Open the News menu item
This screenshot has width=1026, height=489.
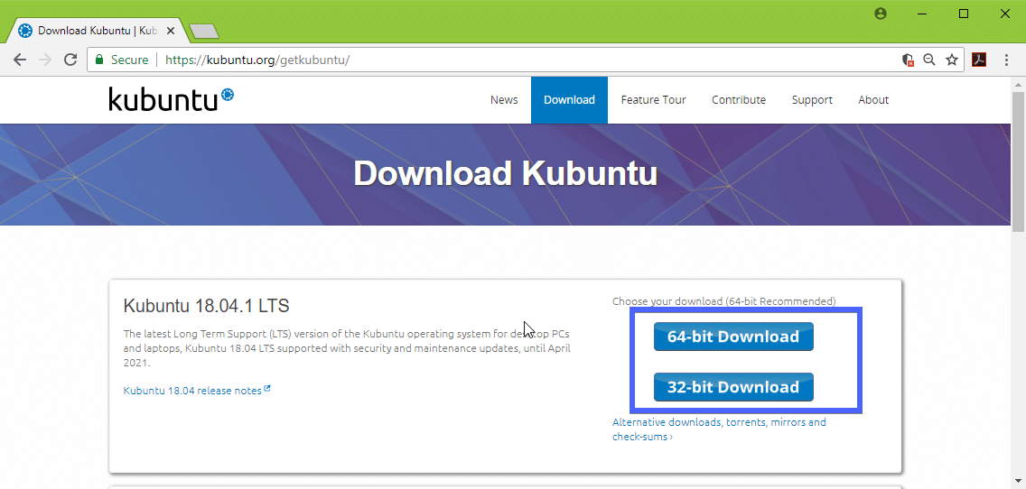click(x=504, y=100)
